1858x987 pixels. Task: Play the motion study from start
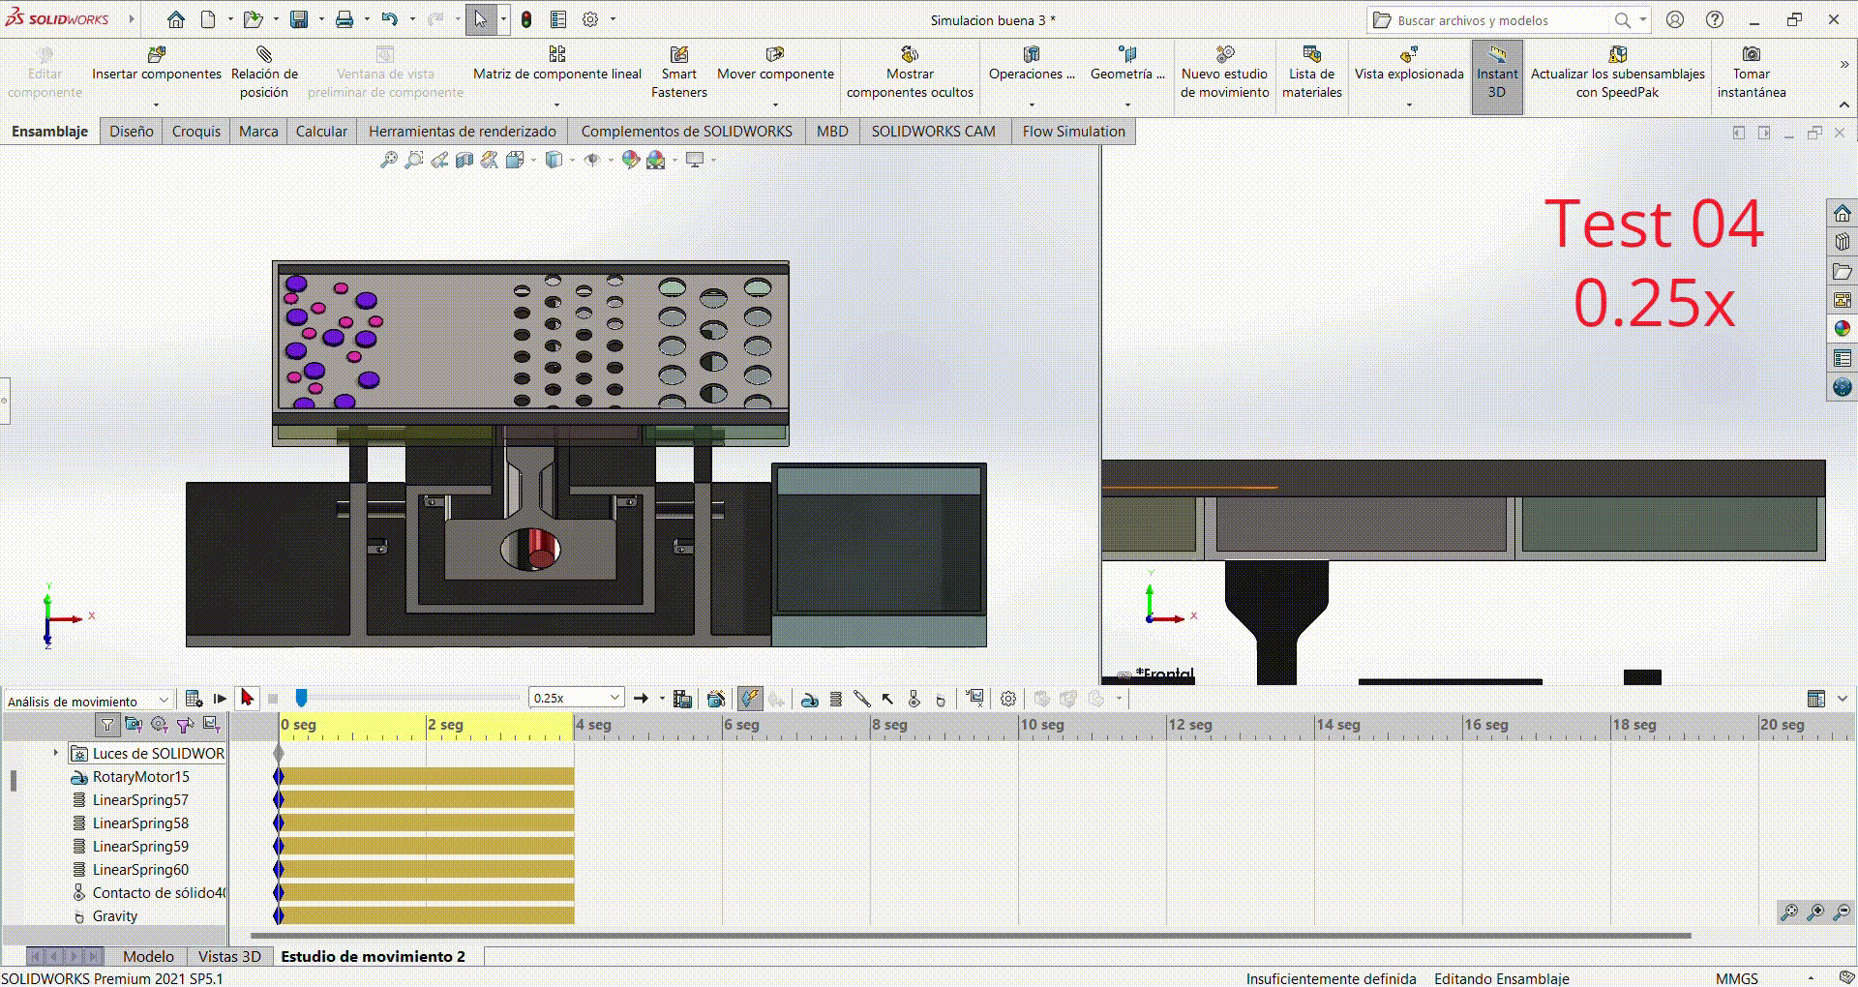pyautogui.click(x=220, y=699)
